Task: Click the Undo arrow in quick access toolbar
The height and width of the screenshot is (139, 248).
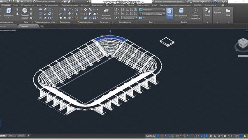Action: pyautogui.click(x=22, y=2)
